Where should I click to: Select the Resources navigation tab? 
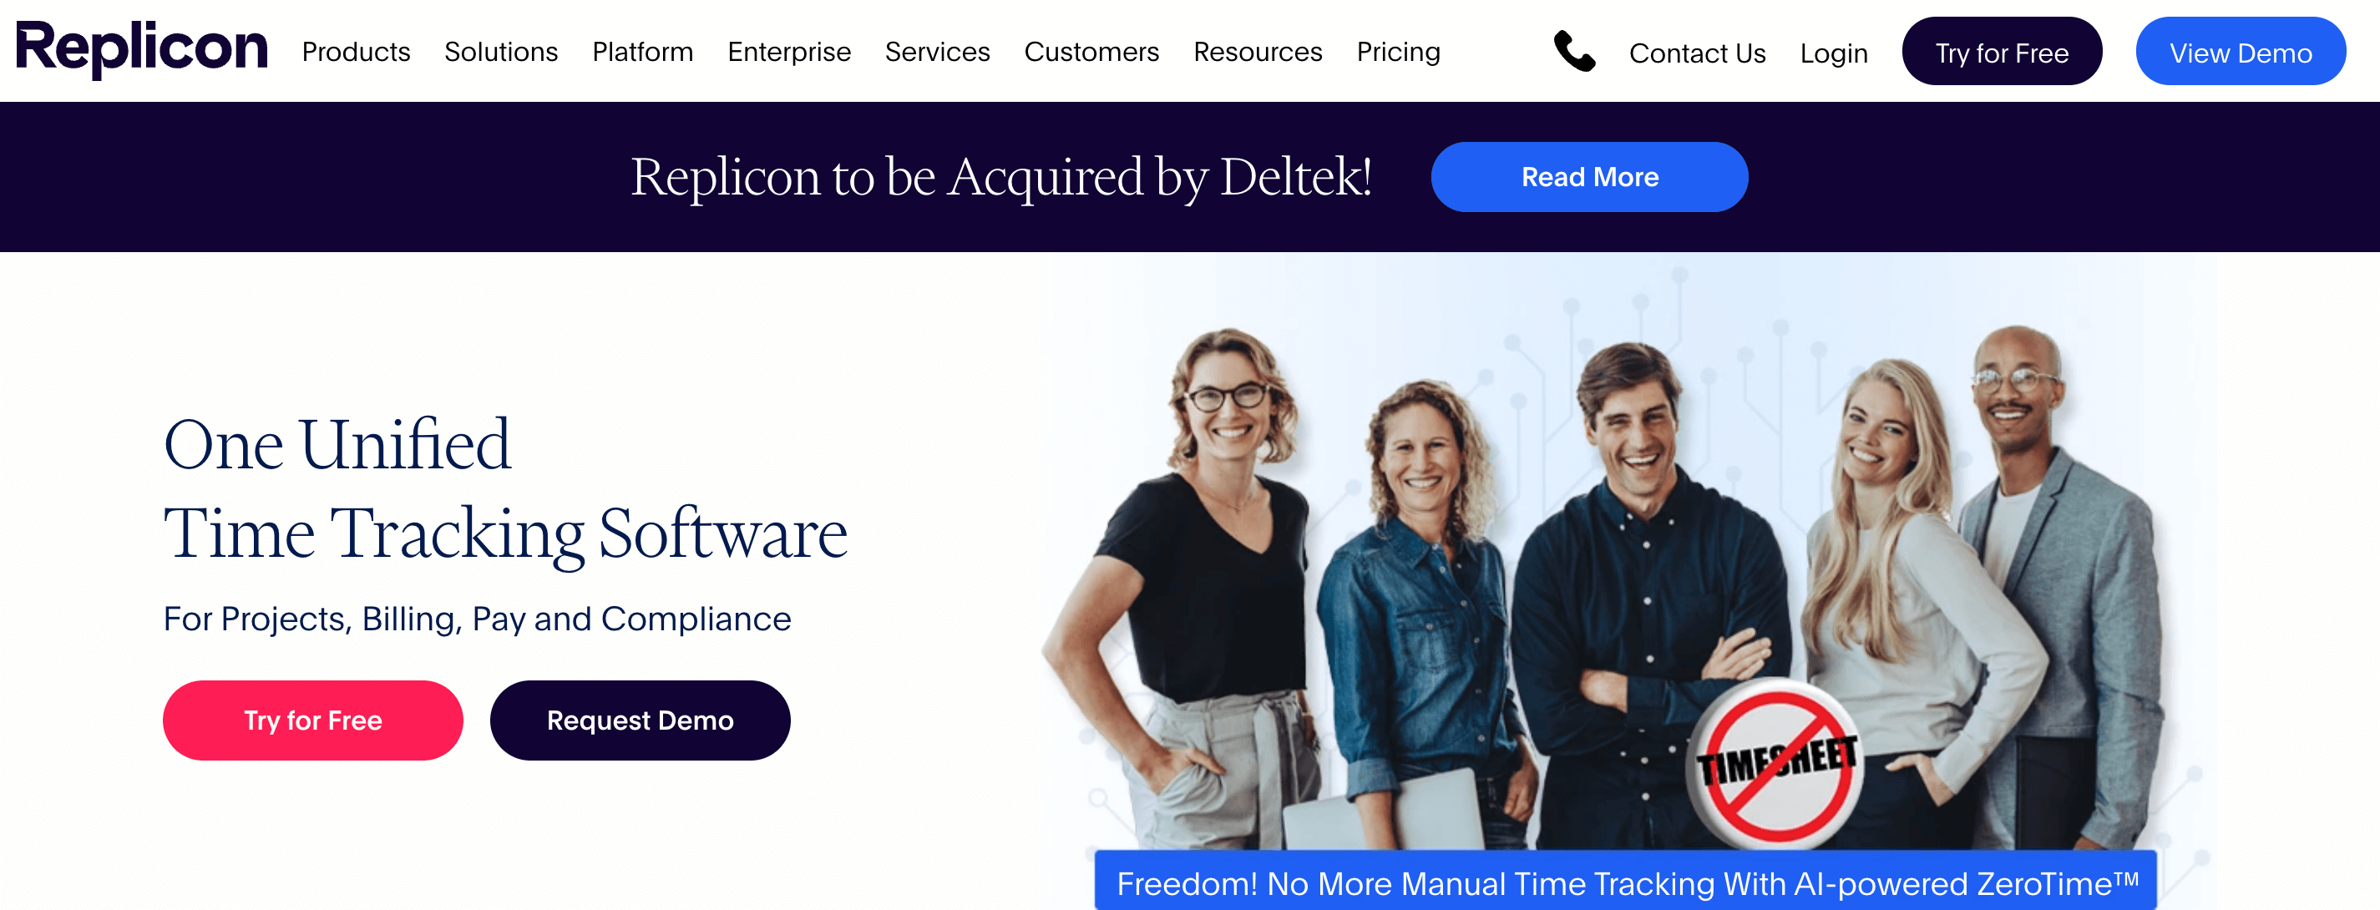(1257, 50)
